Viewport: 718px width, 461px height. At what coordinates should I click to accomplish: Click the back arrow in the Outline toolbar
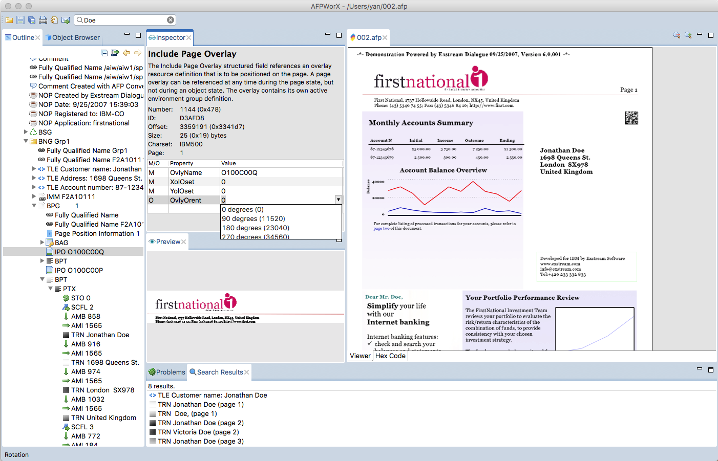click(x=126, y=53)
